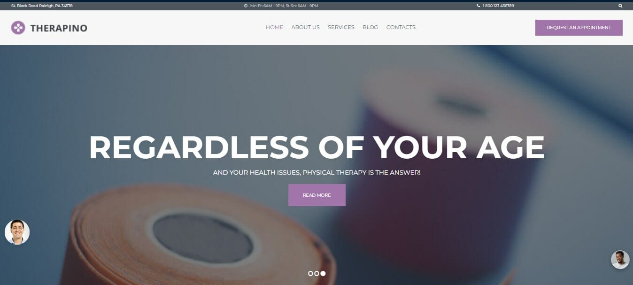Open the Services menu item
The width and height of the screenshot is (633, 285).
(x=341, y=27)
